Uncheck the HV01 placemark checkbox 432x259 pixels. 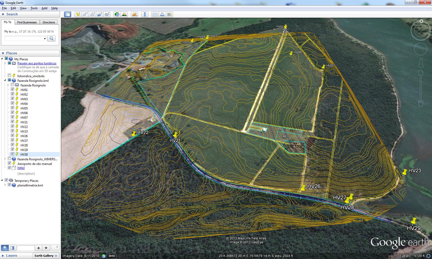click(x=12, y=89)
